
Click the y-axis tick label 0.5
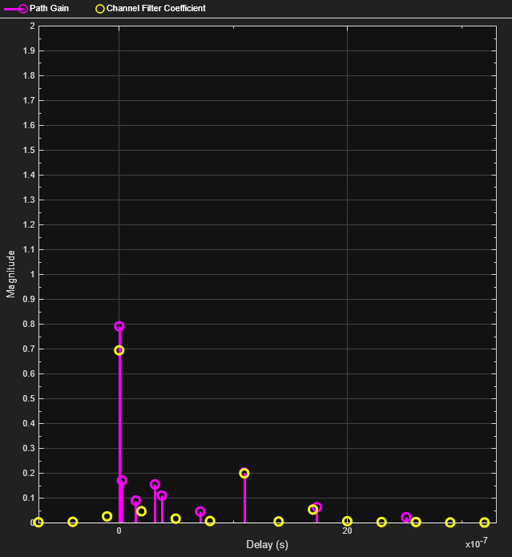(29, 398)
